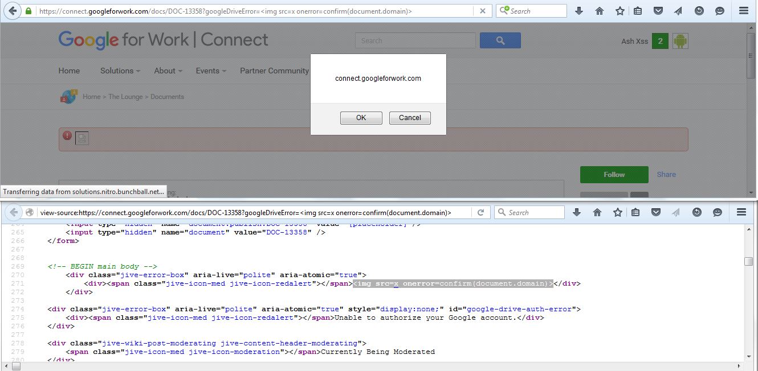The height and width of the screenshot is (371, 758).
Task: Focus the view-source window address bar
Action: 255,212
